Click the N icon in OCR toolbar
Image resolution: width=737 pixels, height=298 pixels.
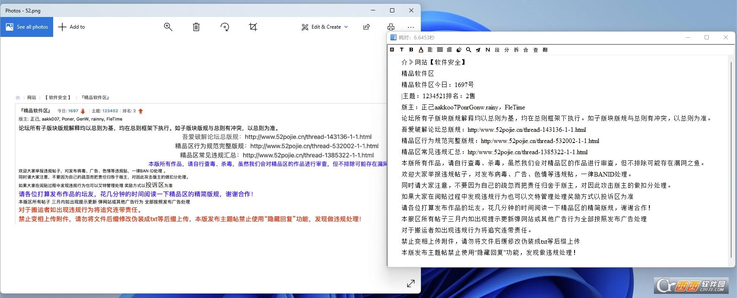click(x=487, y=50)
